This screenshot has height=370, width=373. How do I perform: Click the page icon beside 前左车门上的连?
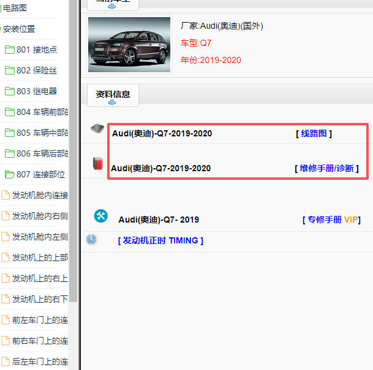(6, 320)
